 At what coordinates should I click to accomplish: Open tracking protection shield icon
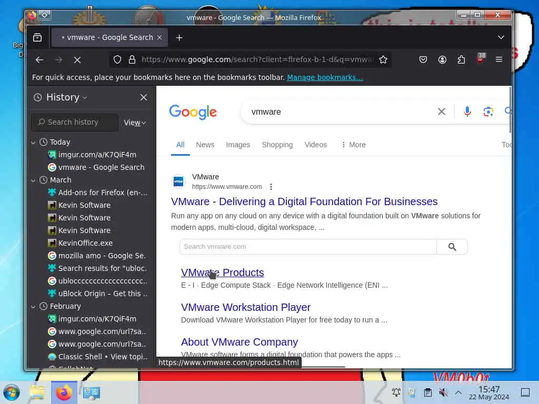(117, 60)
